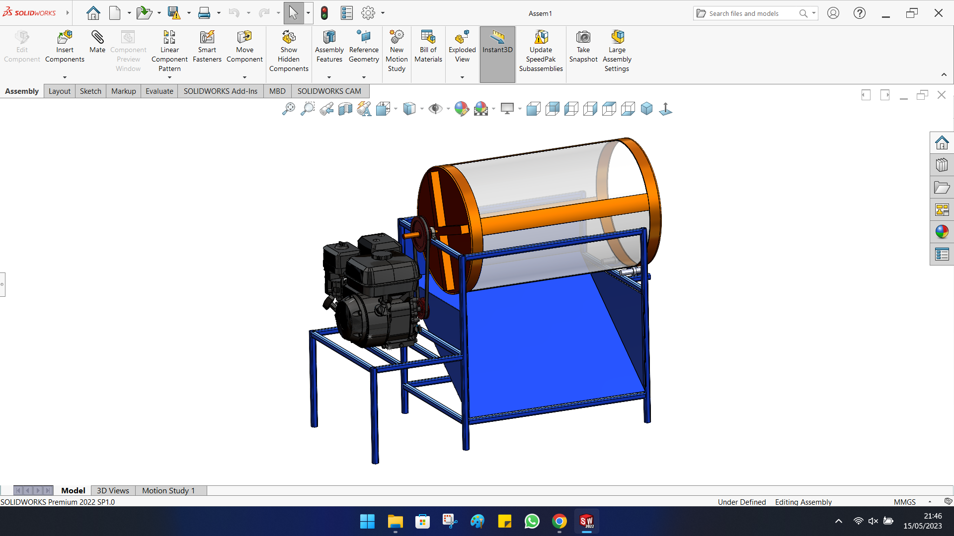The image size is (954, 536).
Task: Click Search files and models field
Action: (745, 13)
